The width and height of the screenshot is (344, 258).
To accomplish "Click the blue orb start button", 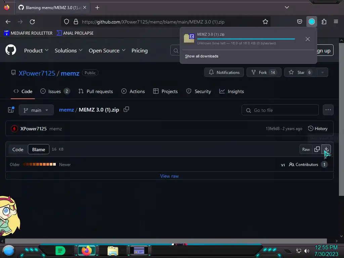I will pos(8,251).
